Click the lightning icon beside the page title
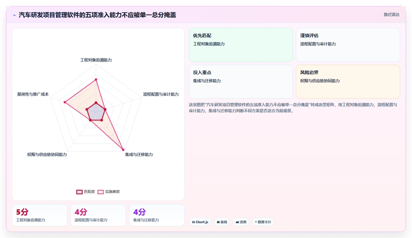Viewport: 412px width, 238px height. click(15, 15)
